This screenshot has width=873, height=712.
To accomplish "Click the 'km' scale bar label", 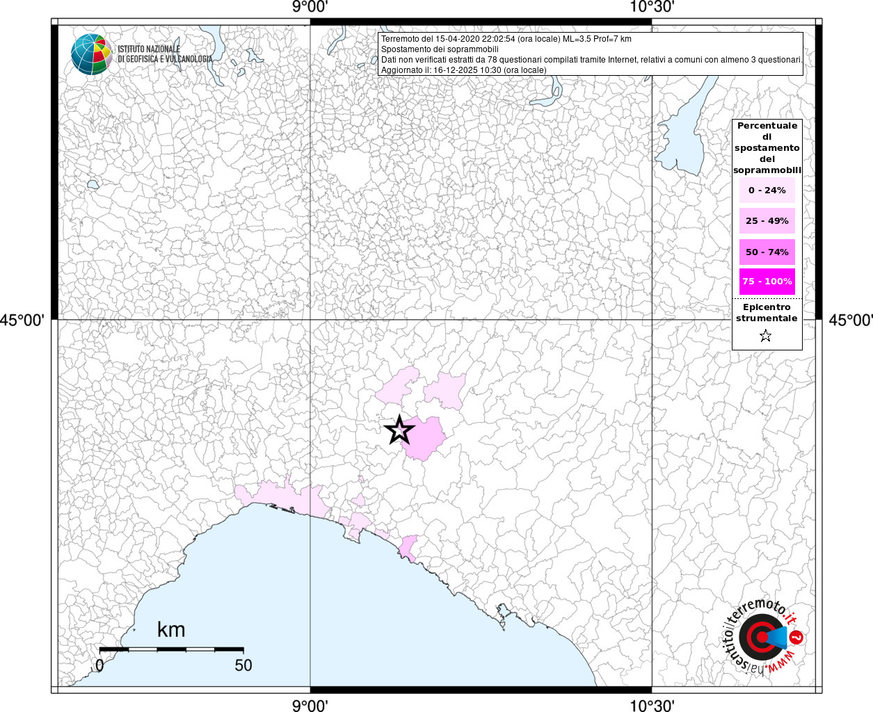I will [171, 630].
